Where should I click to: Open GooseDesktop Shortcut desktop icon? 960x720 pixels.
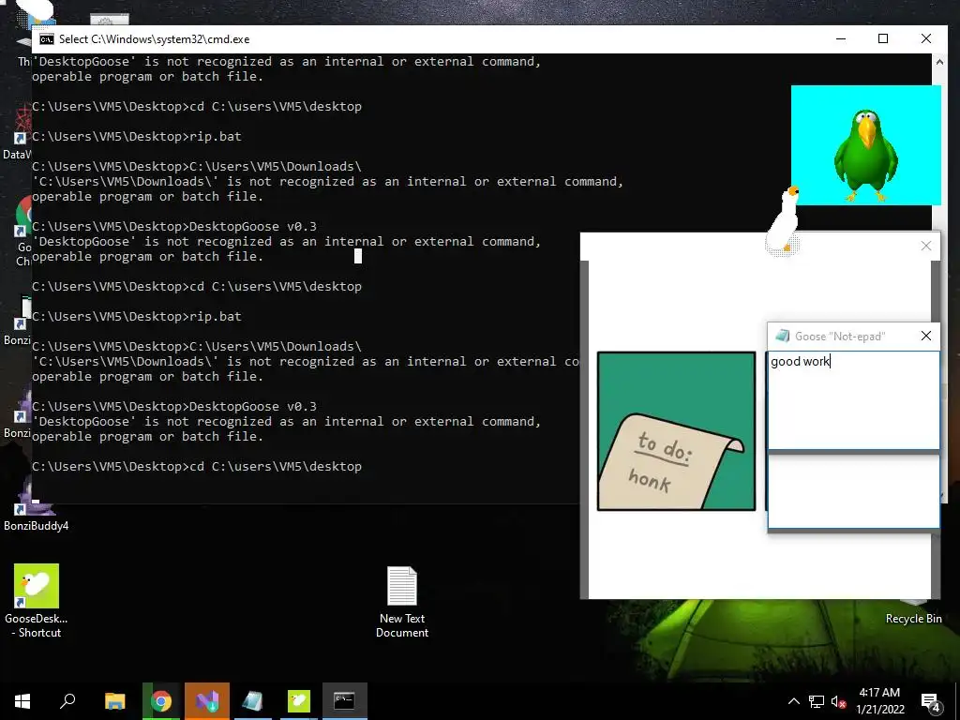(37, 601)
